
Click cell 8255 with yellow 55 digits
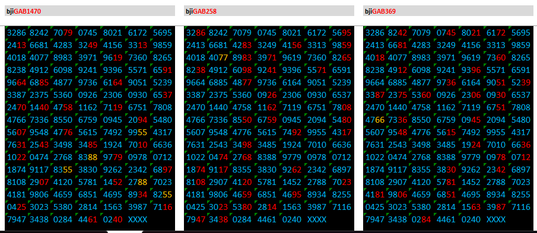163,194
